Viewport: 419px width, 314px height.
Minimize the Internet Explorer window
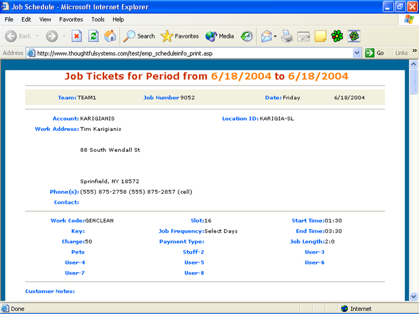click(x=388, y=7)
